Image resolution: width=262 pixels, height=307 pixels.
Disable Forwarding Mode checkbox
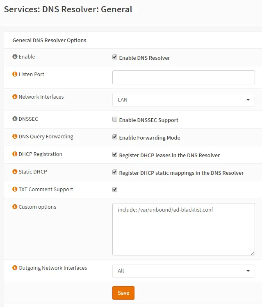click(115, 137)
